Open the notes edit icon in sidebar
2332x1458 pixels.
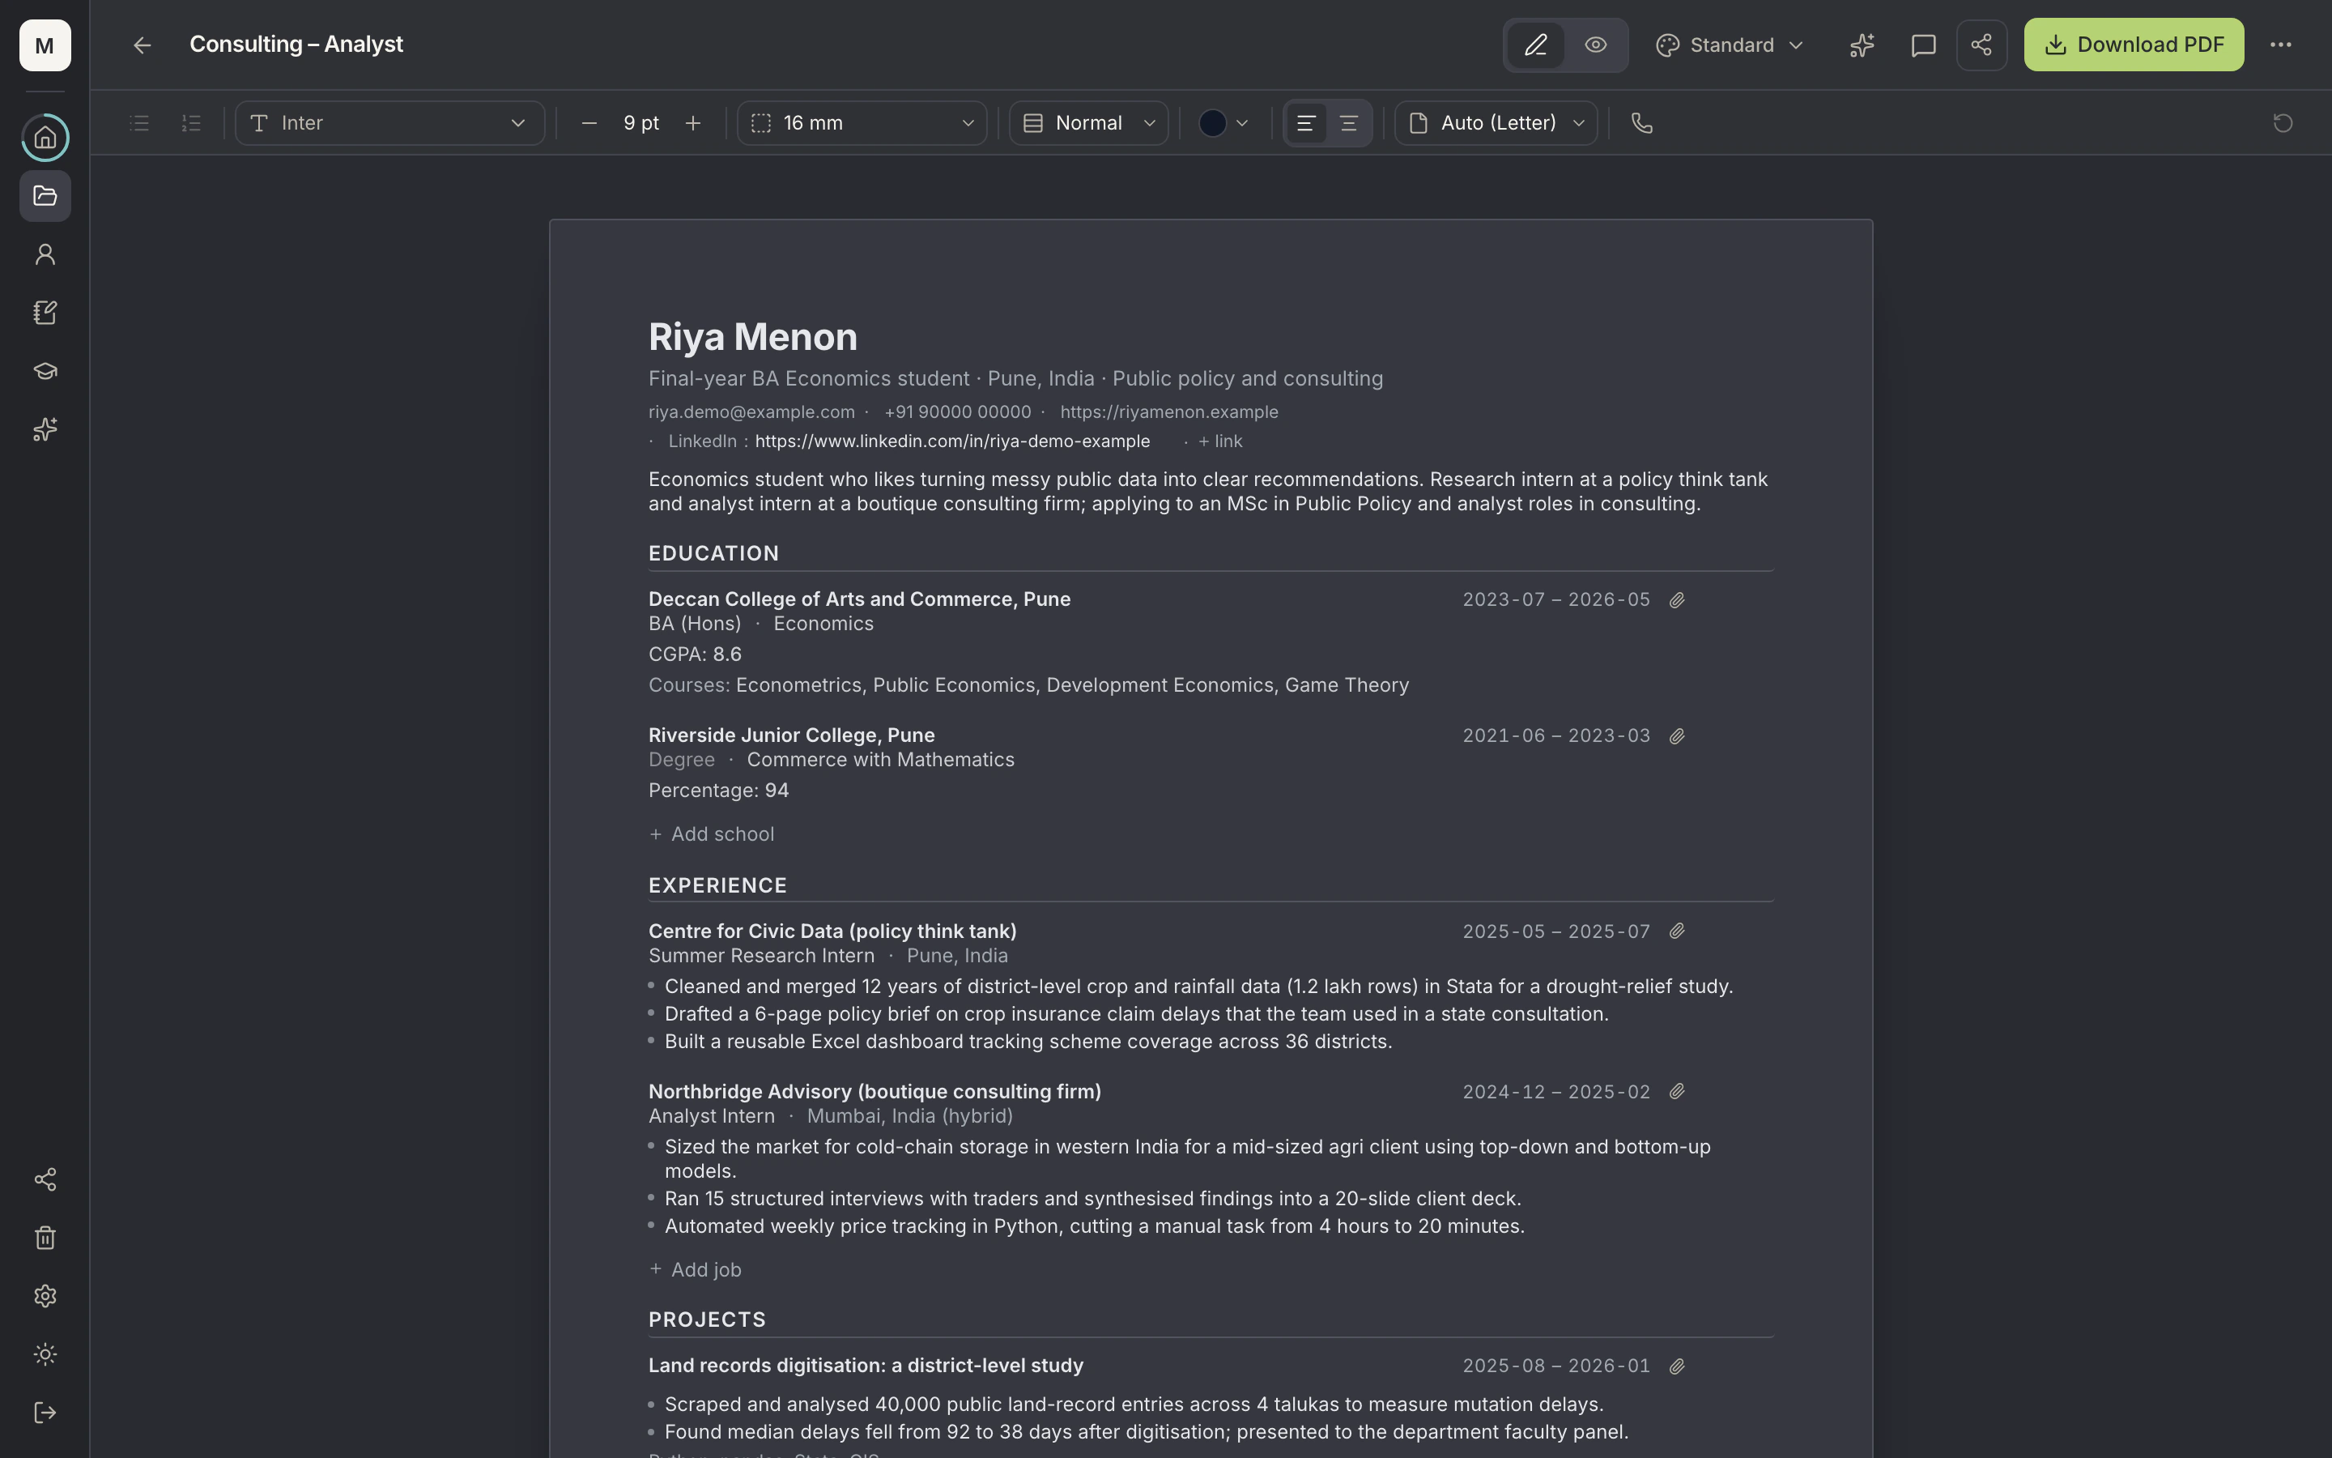(x=45, y=313)
